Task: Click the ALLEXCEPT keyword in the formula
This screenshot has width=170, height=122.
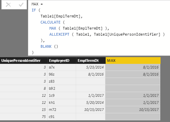Action: 59,34
